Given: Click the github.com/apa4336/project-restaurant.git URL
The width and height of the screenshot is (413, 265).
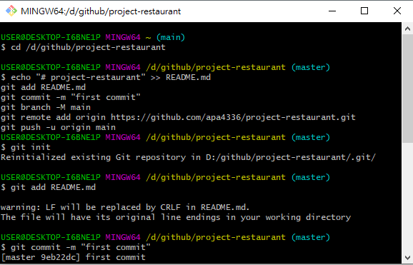Looking at the screenshot, I should 233,117.
